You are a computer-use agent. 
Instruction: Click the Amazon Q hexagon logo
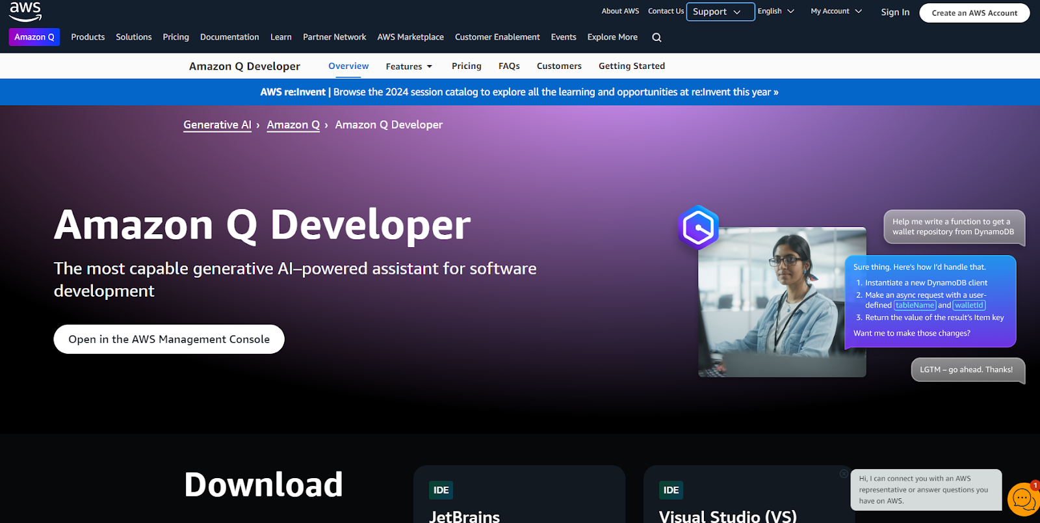[698, 227]
